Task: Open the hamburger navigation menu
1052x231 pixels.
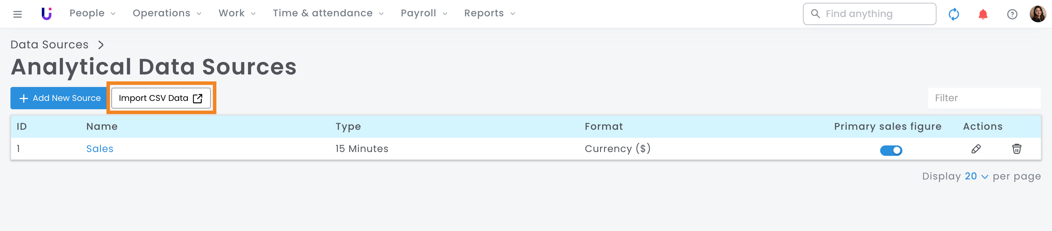Action: pos(17,14)
